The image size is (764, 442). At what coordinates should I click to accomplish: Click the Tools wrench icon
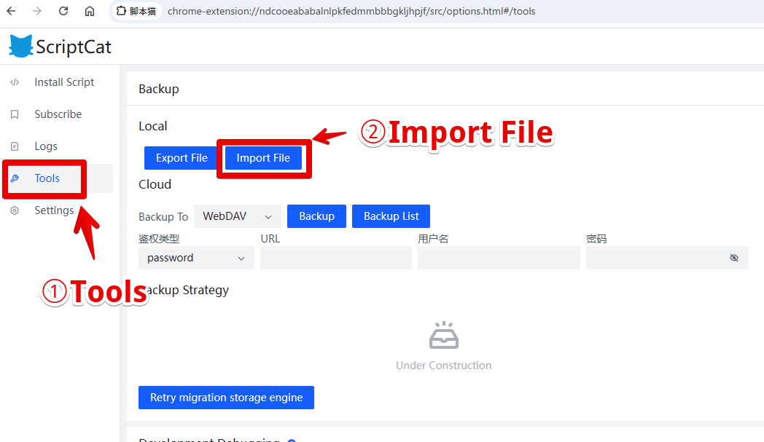tap(15, 178)
